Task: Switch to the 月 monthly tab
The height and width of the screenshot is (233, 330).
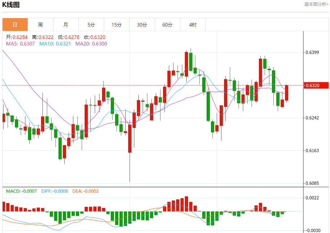Action: tap(66, 25)
